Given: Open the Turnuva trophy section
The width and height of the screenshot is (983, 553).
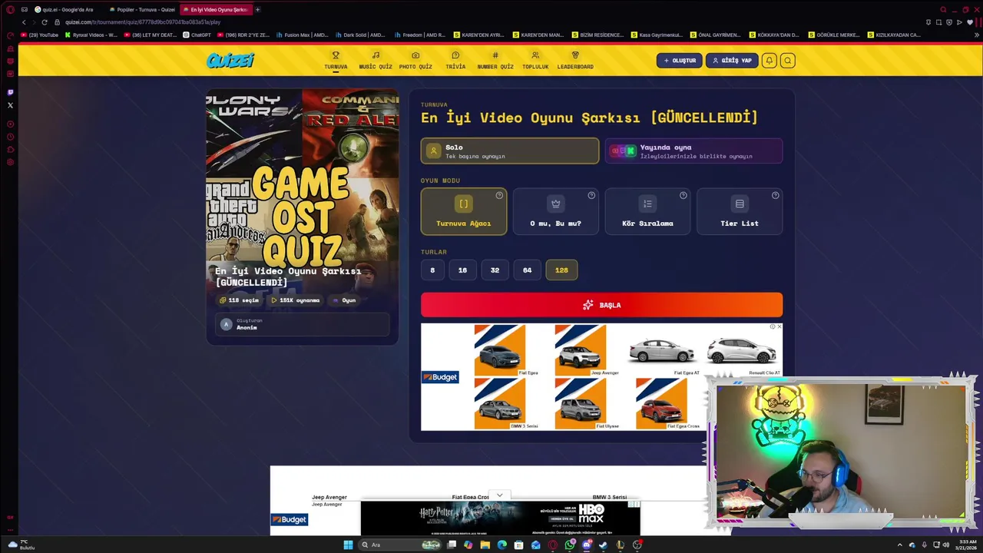Looking at the screenshot, I should [336, 60].
